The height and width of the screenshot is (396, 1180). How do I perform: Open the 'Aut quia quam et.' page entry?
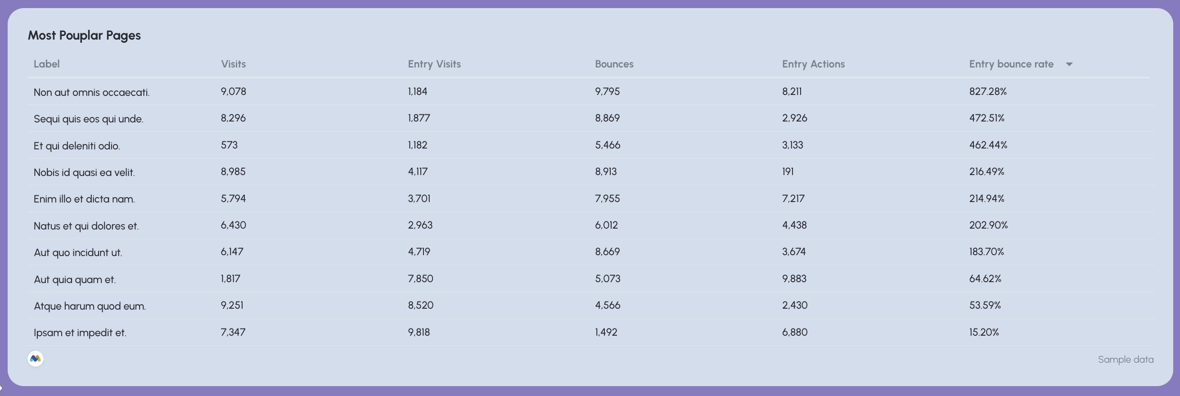[74, 279]
